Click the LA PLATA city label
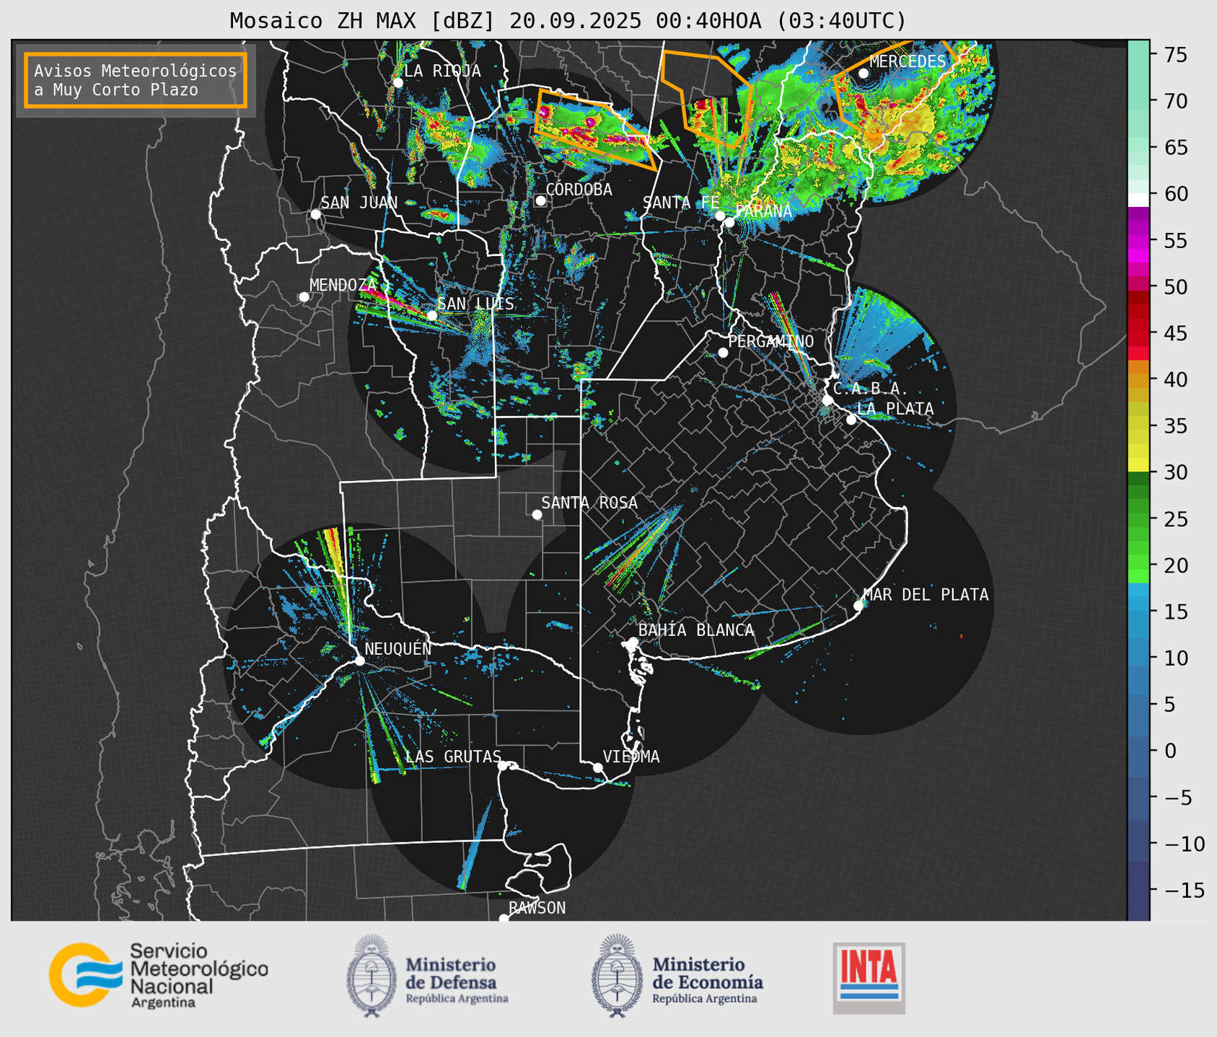The width and height of the screenshot is (1217, 1037). tap(895, 409)
